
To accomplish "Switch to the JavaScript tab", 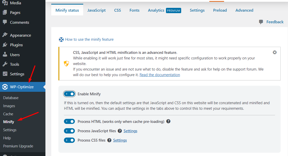I will pyautogui.click(x=96, y=10).
